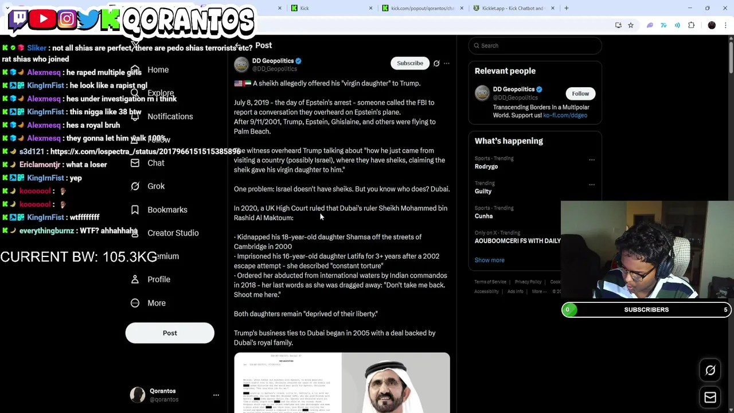Click the purple extension icon in toolbar
734x413 pixels.
pos(650,25)
